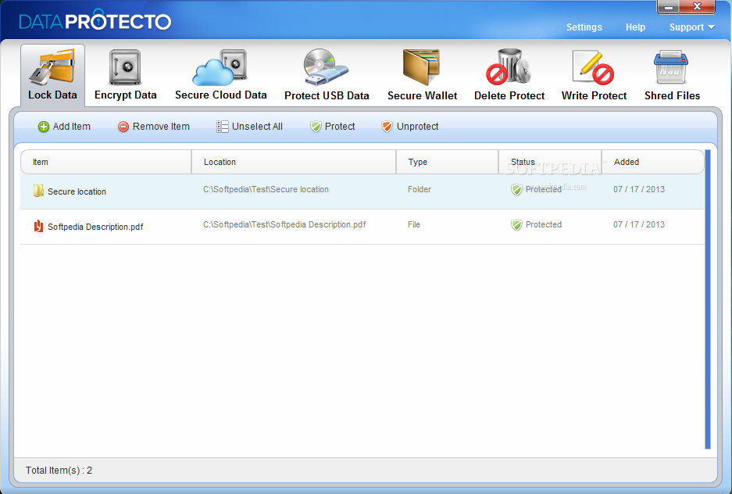Switch to the Encrypt Data tab label
Viewport: 732px width, 494px height.
click(125, 95)
